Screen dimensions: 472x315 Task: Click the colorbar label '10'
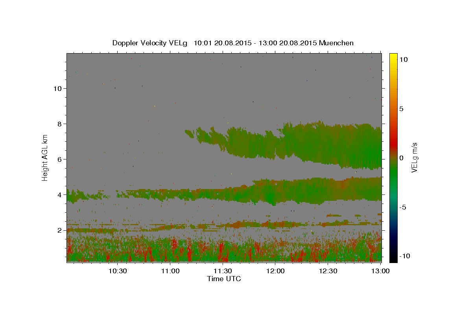click(403, 59)
